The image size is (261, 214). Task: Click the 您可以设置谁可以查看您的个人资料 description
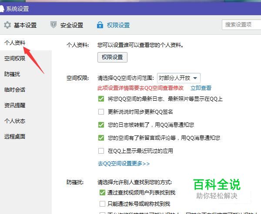(141, 45)
